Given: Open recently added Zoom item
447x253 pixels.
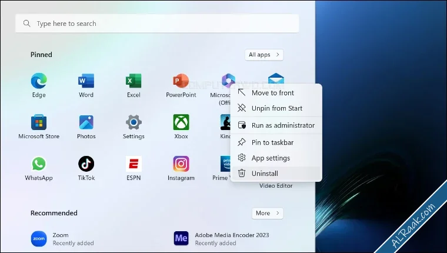Looking at the screenshot, I should coord(63,239).
